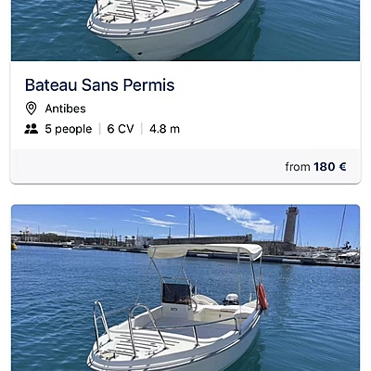371x371 pixels.
Task: Click the word from before the price
Action: pos(298,167)
